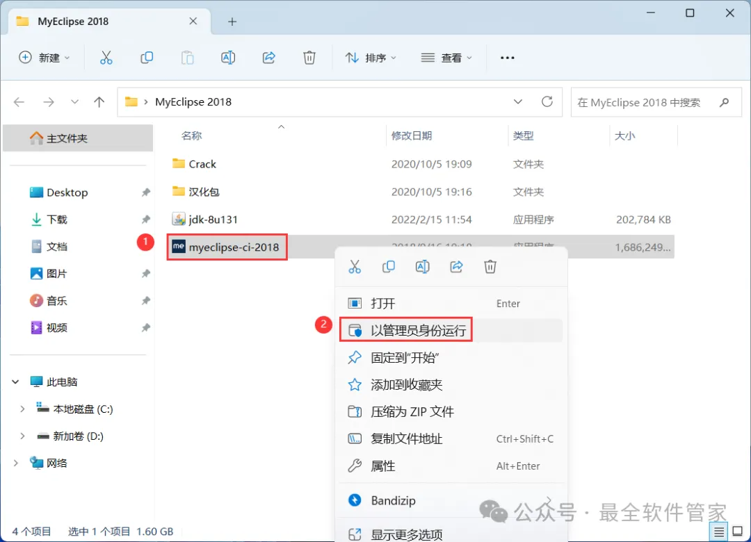Screen dimensions: 751x542
Task: Expand the 网络 tree node
Action: pyautogui.click(x=15, y=463)
